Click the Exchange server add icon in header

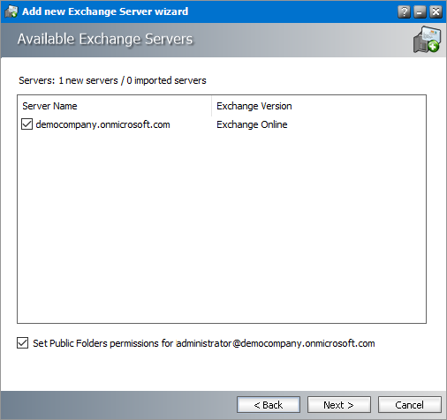(427, 40)
